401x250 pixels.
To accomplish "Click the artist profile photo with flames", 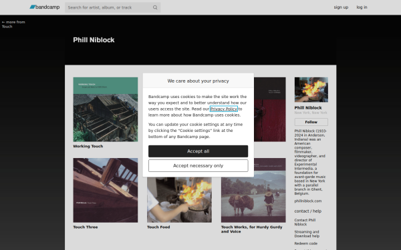I will pyautogui.click(x=311, y=89).
